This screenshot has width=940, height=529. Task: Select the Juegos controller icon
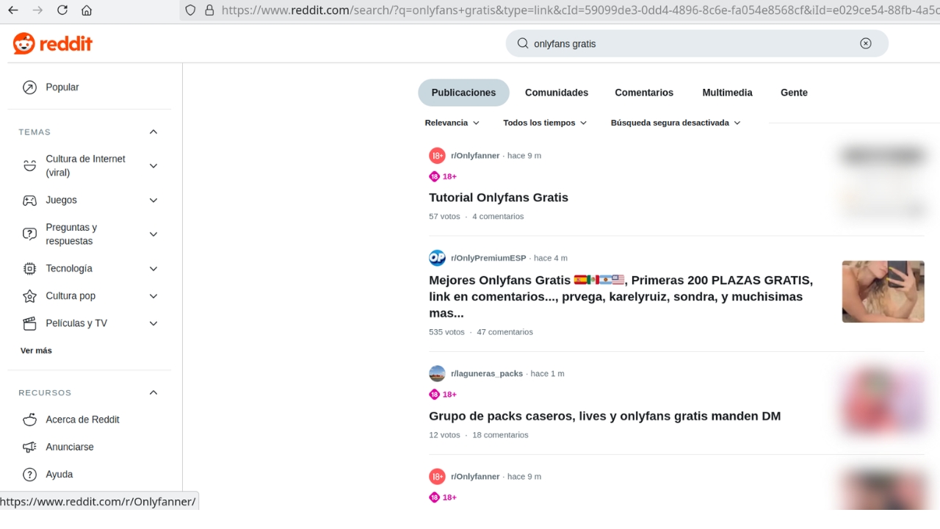(x=29, y=200)
